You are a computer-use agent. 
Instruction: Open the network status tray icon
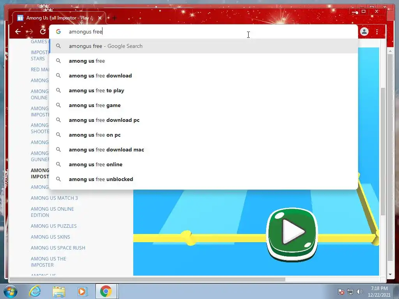pyautogui.click(x=350, y=292)
